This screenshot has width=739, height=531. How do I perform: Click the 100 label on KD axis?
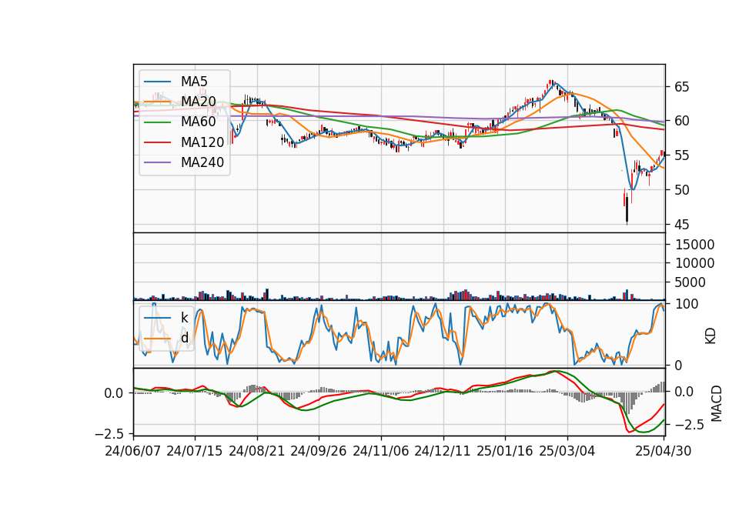click(686, 305)
